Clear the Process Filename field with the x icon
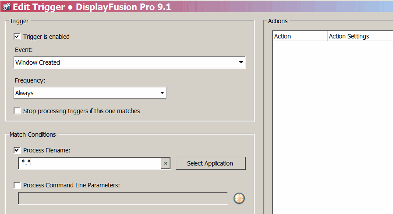Screen dimensions: 393x214 pos(165,163)
